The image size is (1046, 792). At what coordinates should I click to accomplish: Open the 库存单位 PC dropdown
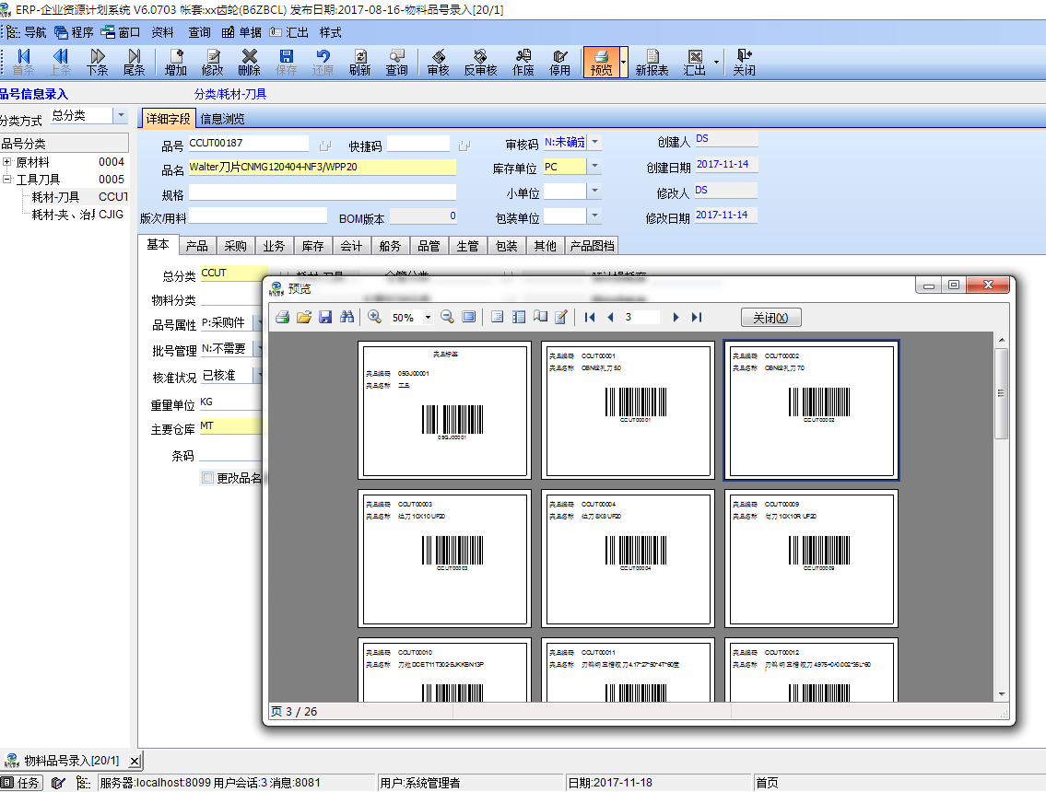(x=594, y=166)
